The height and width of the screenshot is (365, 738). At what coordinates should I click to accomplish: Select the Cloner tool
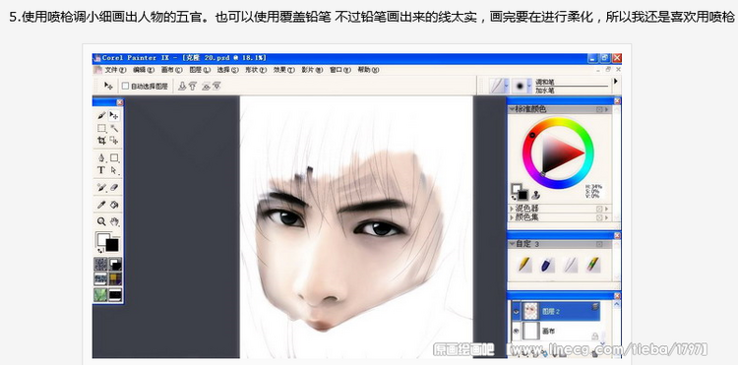tap(101, 187)
